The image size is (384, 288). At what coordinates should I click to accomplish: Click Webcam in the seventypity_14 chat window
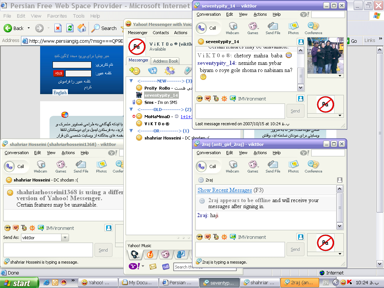click(x=232, y=28)
